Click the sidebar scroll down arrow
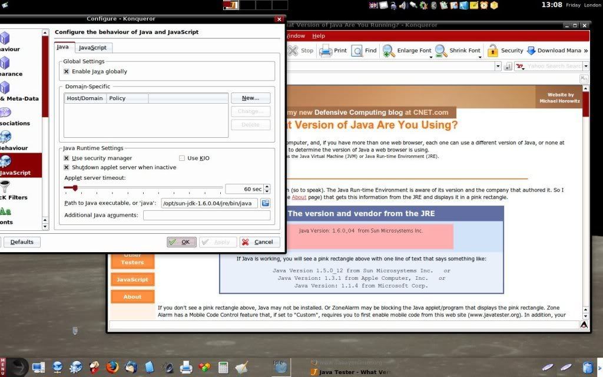This screenshot has width=603, height=377. 45,227
